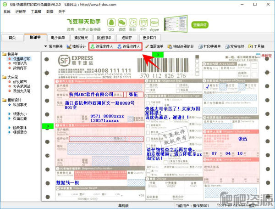Expand 纸张大小 arrow in sidebar

point(10,114)
